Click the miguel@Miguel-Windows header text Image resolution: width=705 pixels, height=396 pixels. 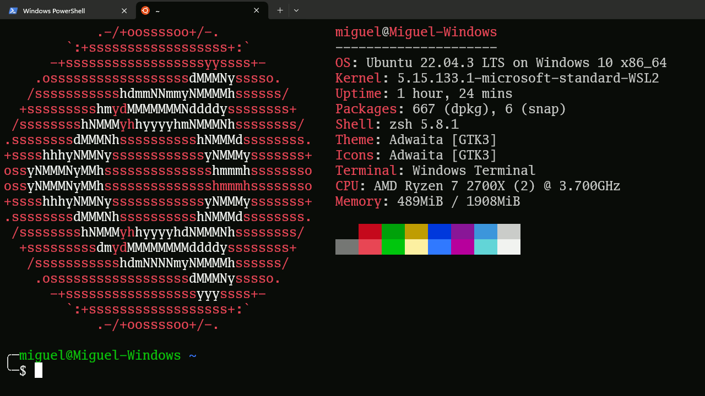415,31
